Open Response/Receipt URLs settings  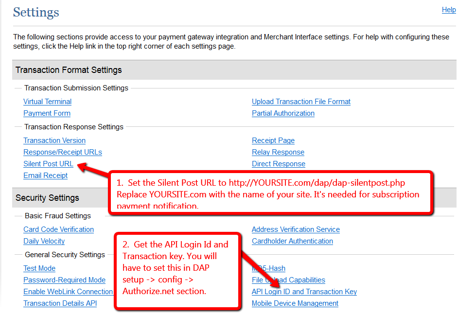pos(62,152)
